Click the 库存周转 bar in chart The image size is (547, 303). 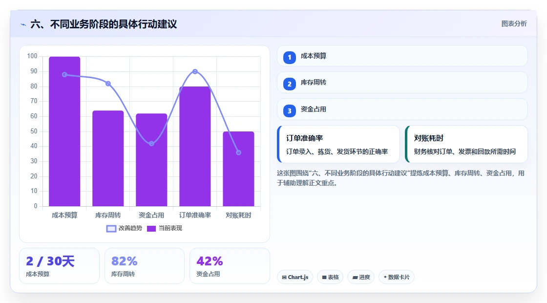click(108, 158)
